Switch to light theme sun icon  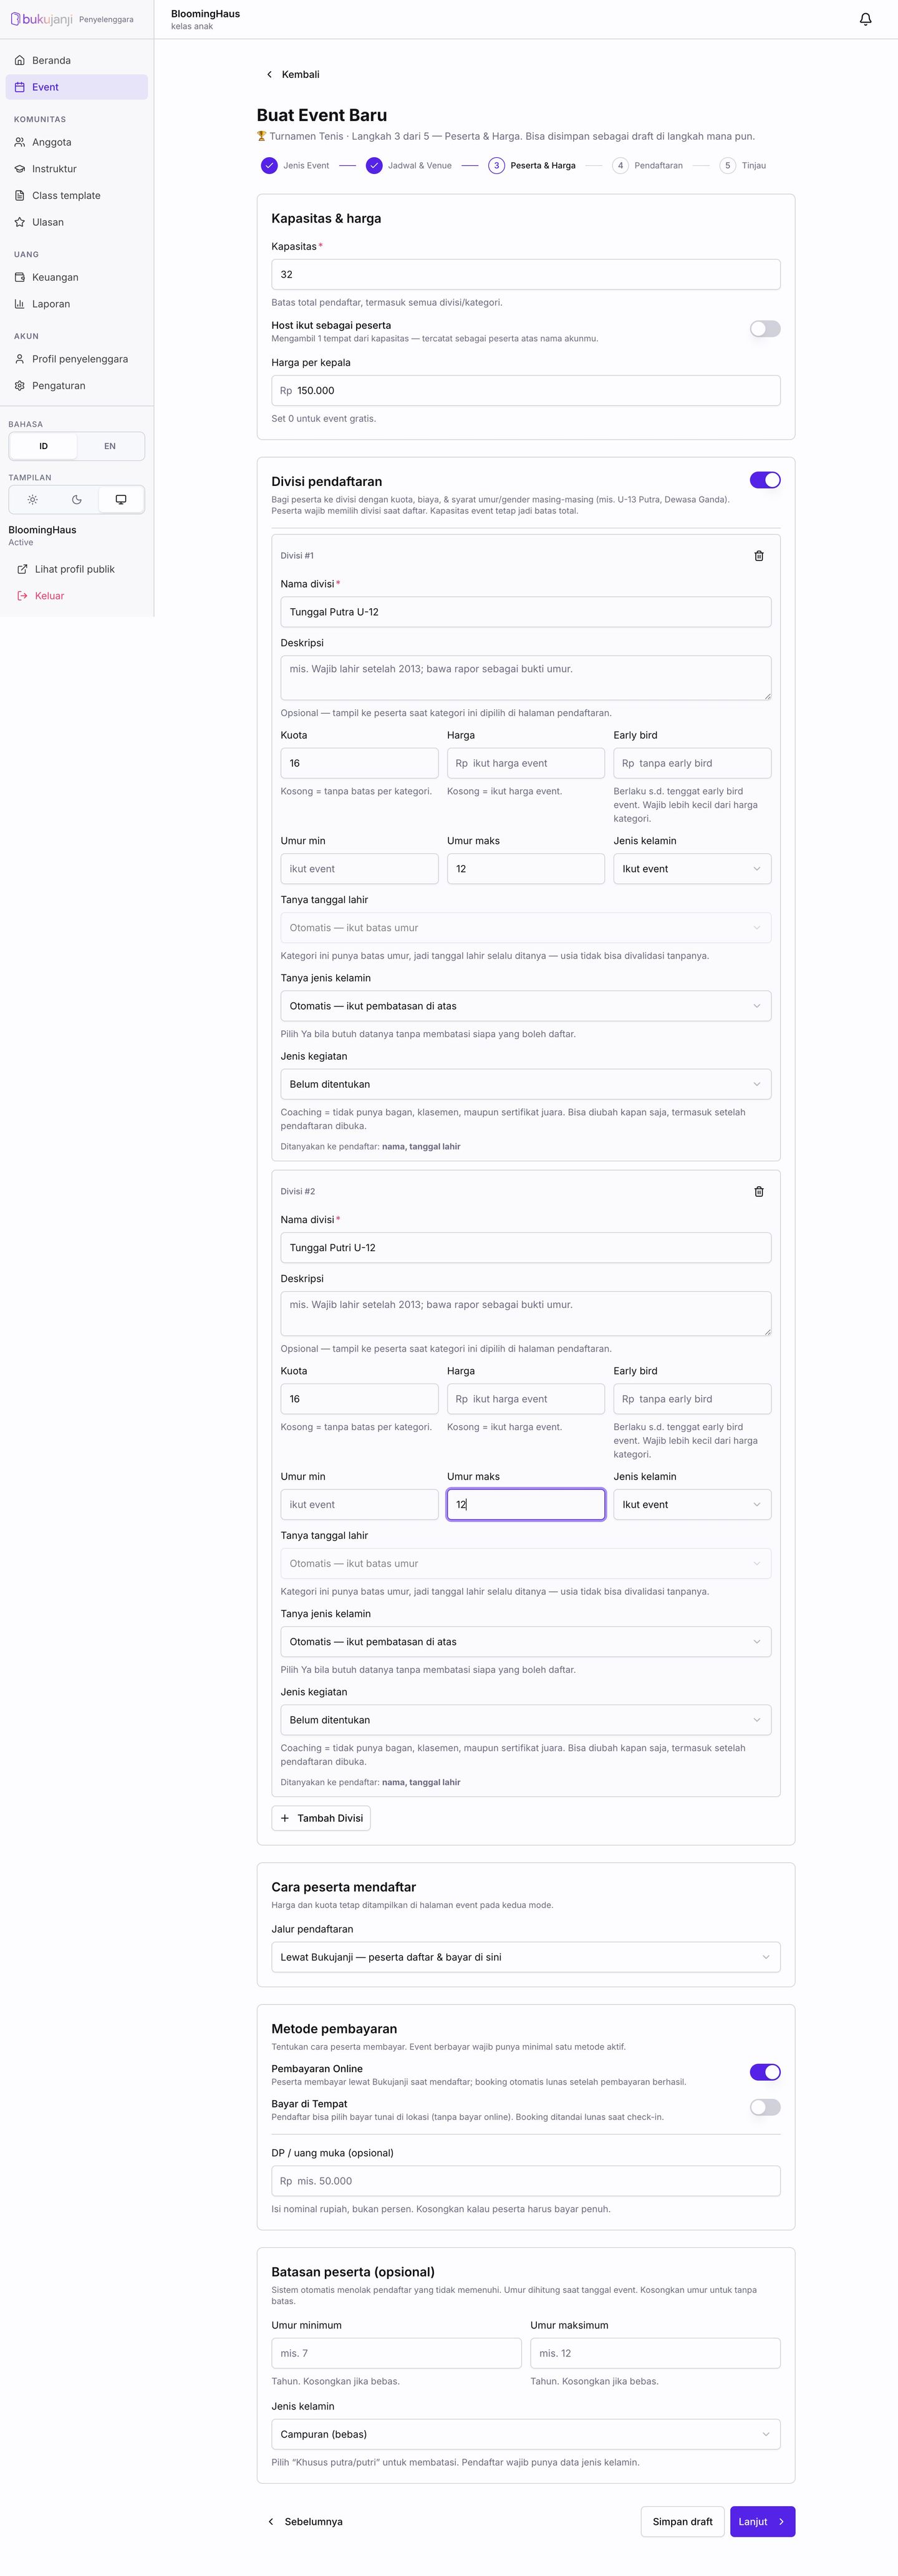coord(33,500)
